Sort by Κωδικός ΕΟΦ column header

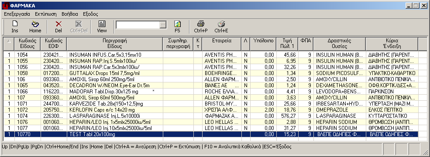pos(54,44)
